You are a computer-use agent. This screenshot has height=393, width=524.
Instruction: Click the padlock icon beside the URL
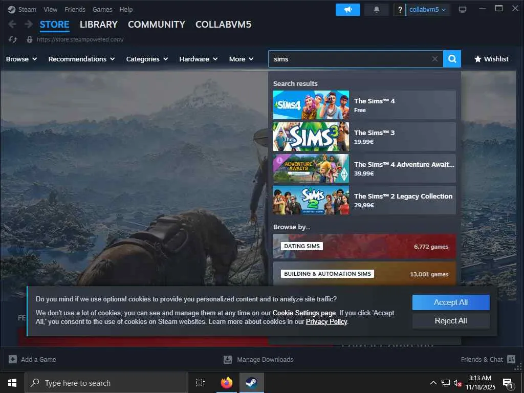pyautogui.click(x=30, y=39)
